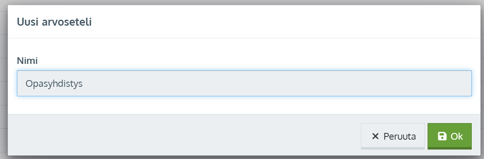Click the 'Peruuta' text label
Viewport: 484px width, 159px height.
(x=400, y=137)
